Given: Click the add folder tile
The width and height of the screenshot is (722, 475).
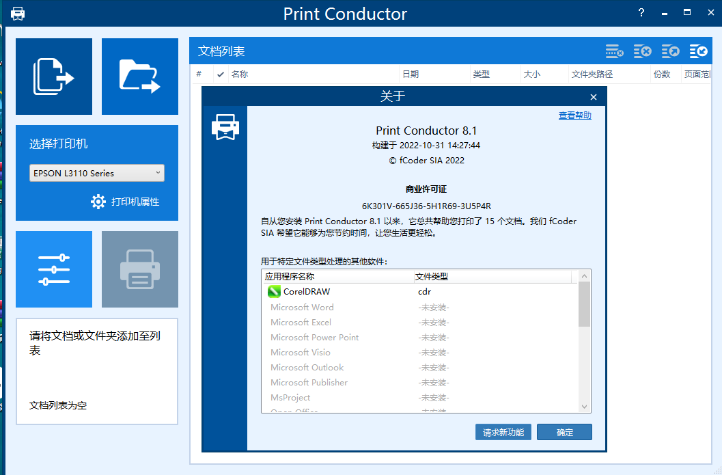Looking at the screenshot, I should click(x=140, y=77).
